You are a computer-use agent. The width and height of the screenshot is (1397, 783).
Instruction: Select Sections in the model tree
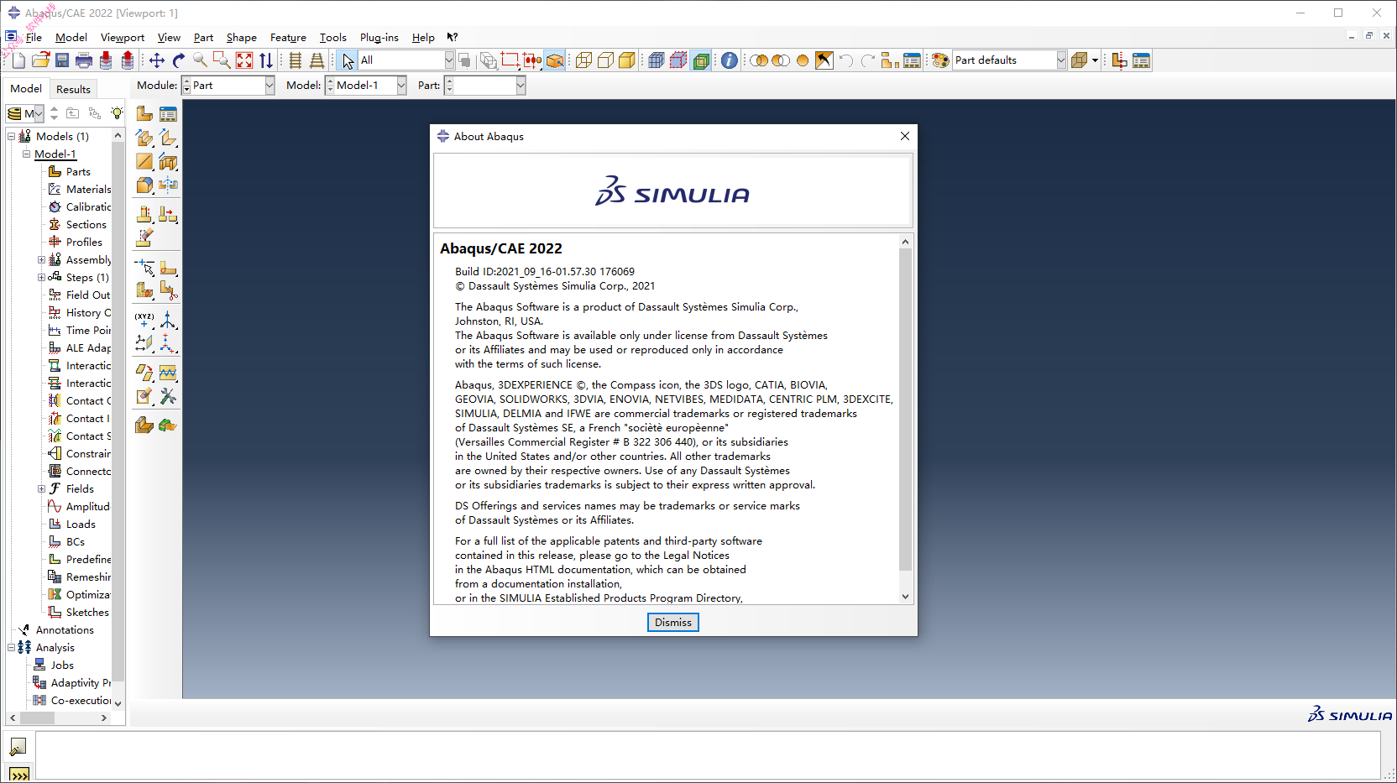pyautogui.click(x=86, y=225)
